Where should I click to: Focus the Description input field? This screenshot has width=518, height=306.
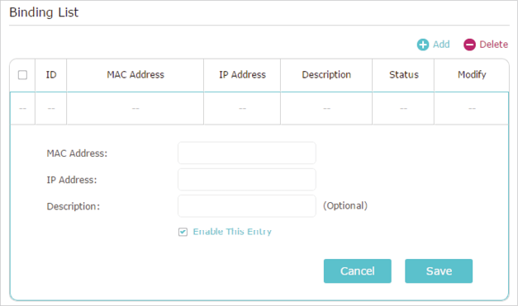pos(247,205)
